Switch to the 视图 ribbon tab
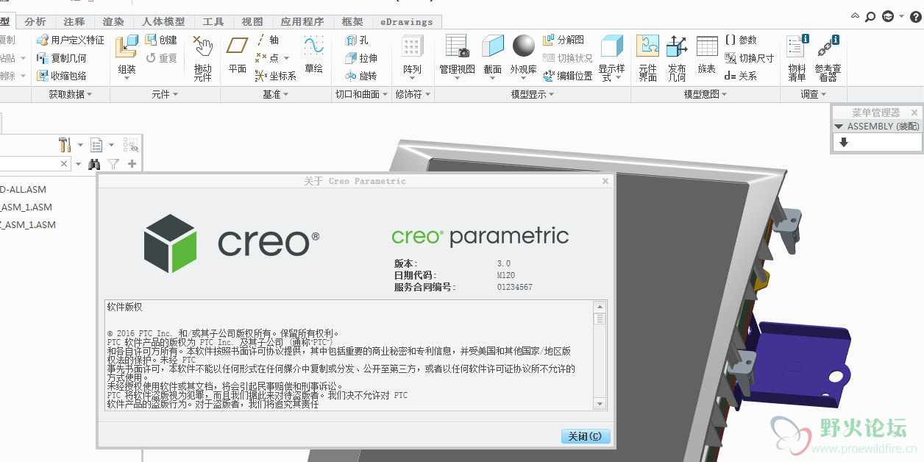Image resolution: width=924 pixels, height=462 pixels. tap(252, 22)
